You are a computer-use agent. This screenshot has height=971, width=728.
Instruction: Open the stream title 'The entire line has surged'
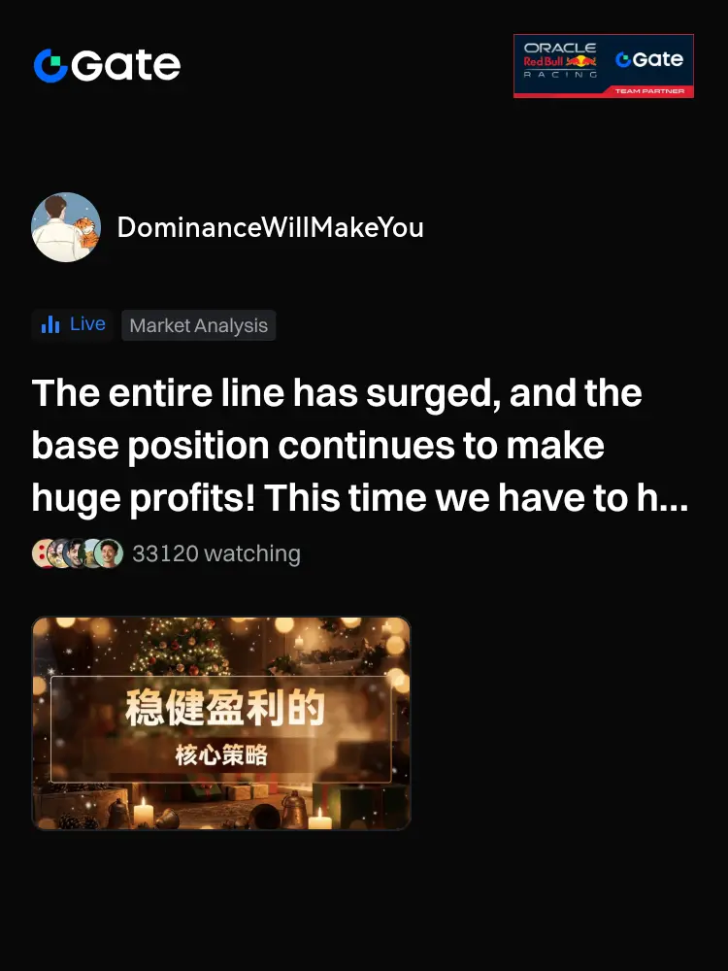click(360, 446)
